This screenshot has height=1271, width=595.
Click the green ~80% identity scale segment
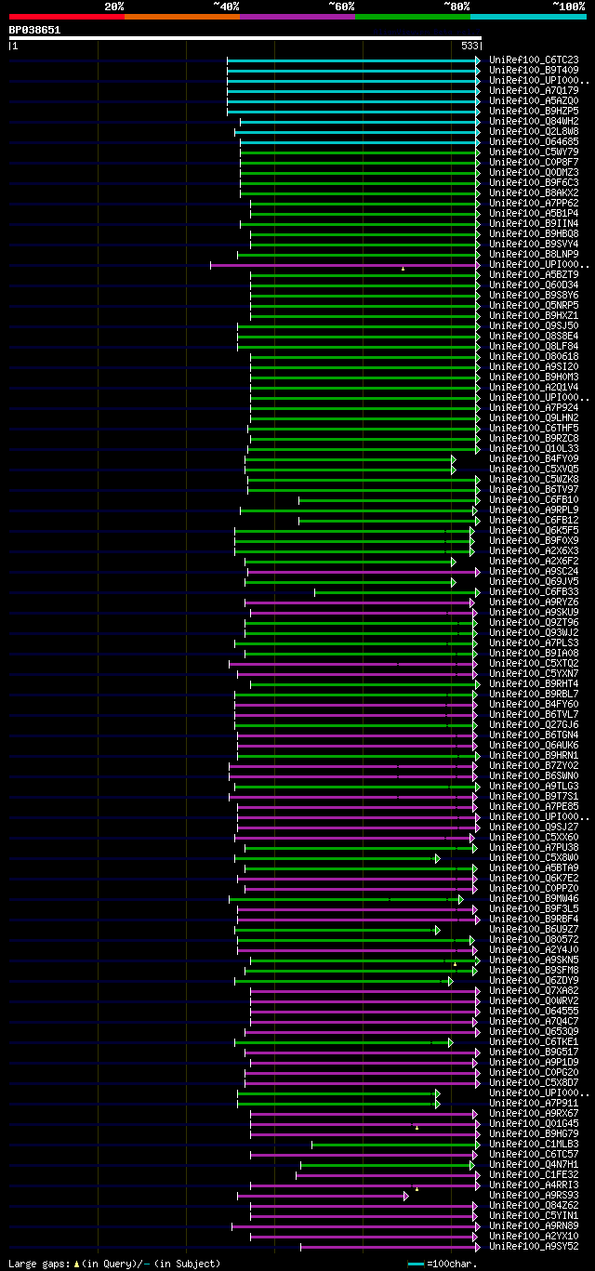click(x=412, y=17)
